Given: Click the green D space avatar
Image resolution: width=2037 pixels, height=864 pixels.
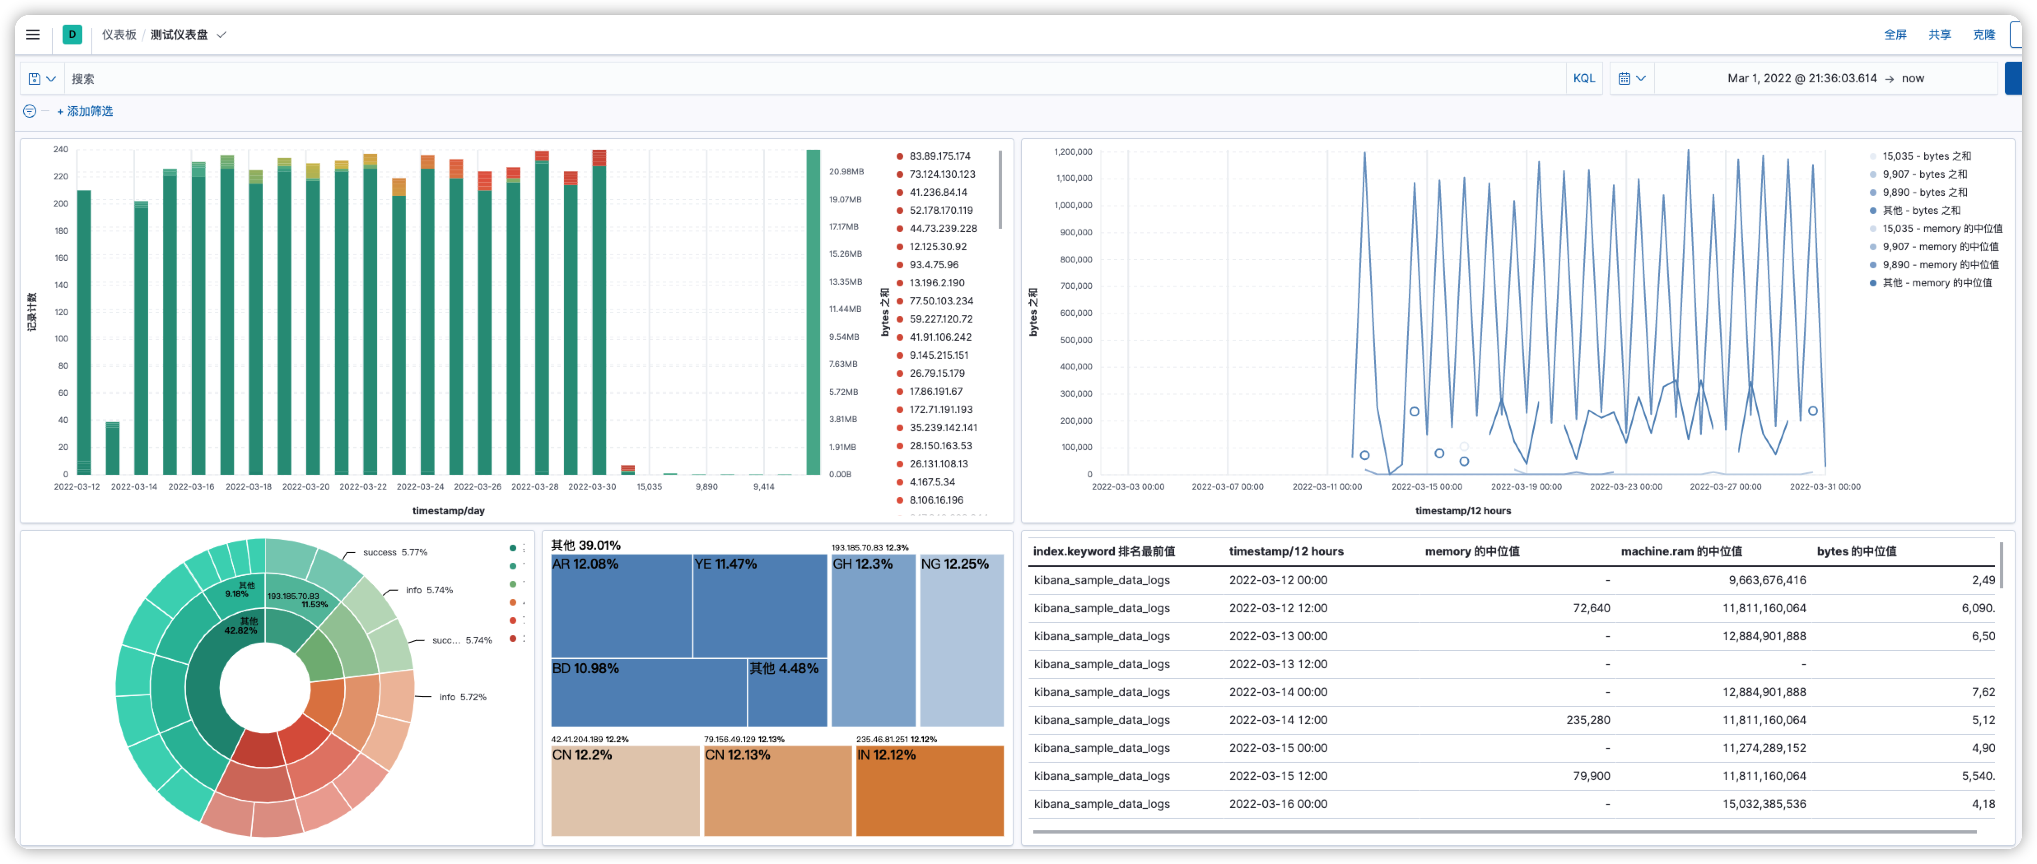Looking at the screenshot, I should tap(72, 35).
